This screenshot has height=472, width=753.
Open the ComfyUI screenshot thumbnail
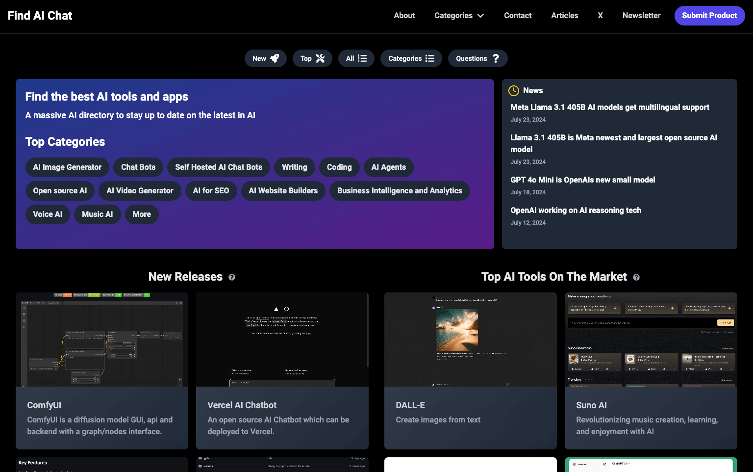[x=102, y=340]
